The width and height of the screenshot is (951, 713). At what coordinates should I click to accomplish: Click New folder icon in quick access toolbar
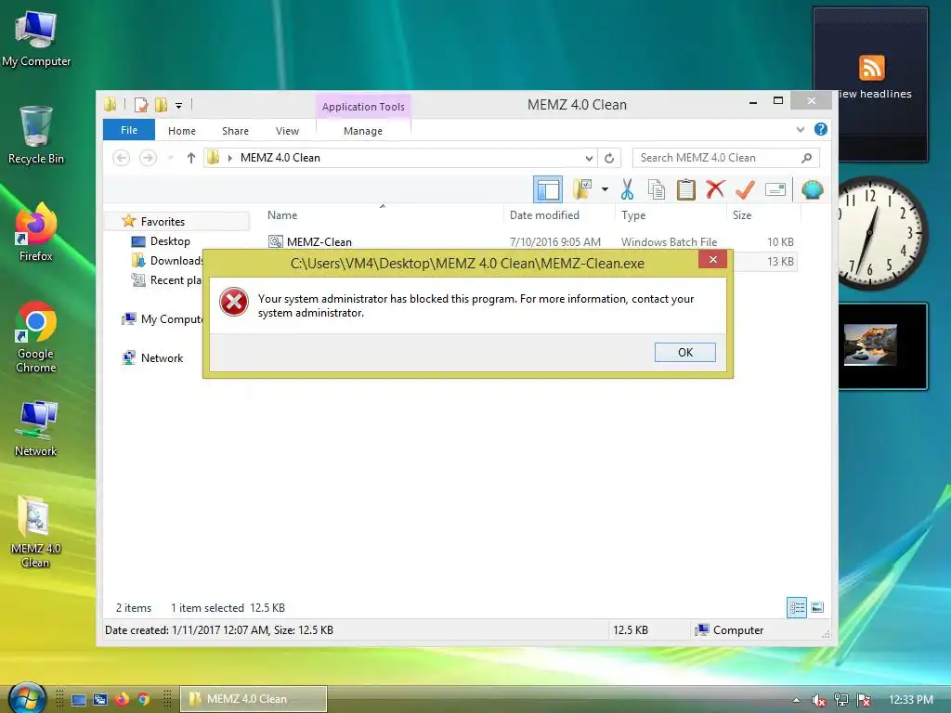pyautogui.click(x=161, y=105)
